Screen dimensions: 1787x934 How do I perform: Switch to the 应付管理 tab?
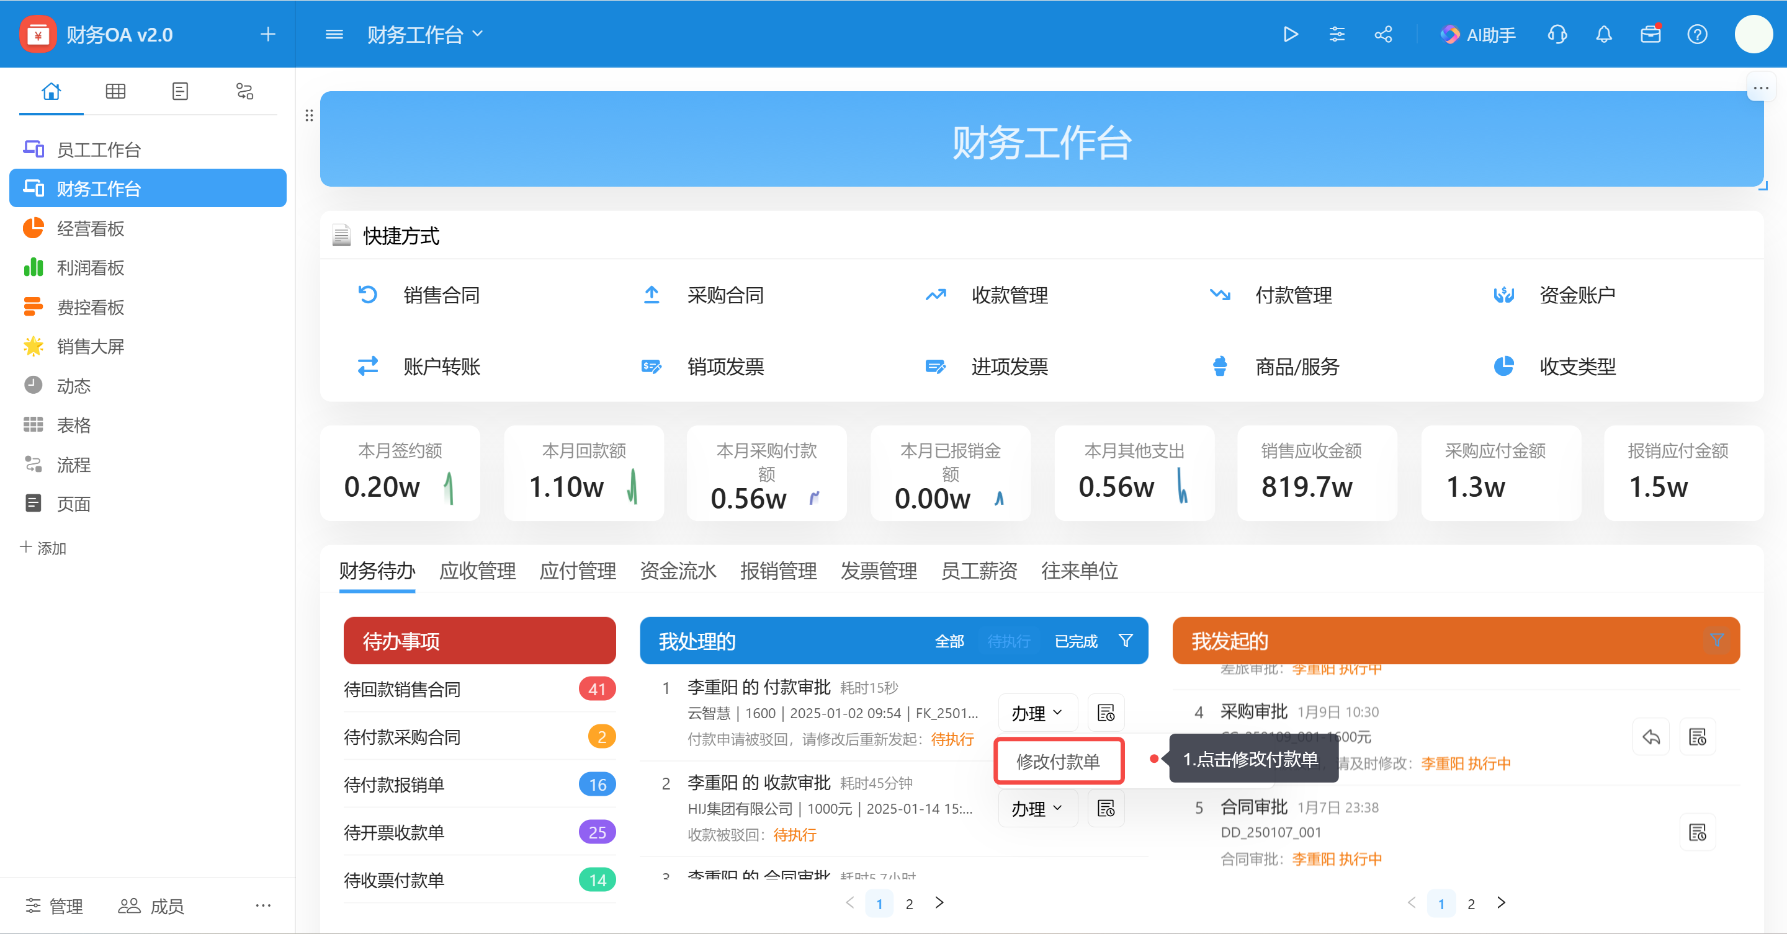pyautogui.click(x=578, y=571)
